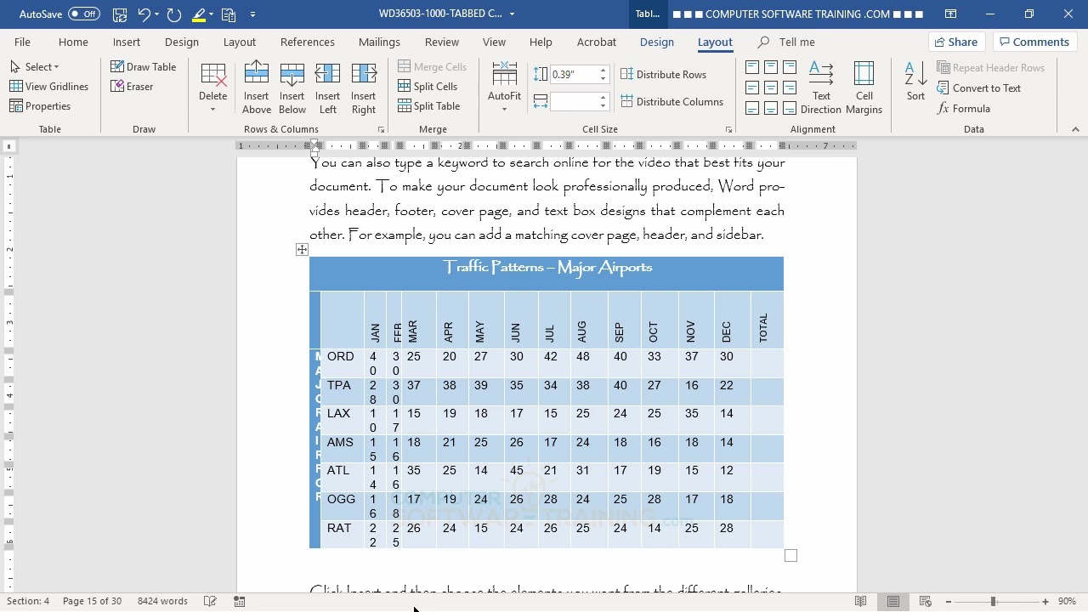
Task: Click the spelling proofing status icon
Action: pyautogui.click(x=211, y=601)
